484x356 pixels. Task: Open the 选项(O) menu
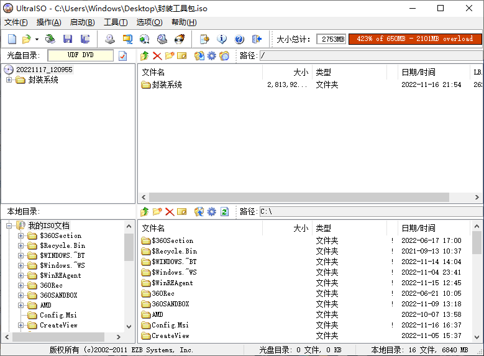(149, 22)
